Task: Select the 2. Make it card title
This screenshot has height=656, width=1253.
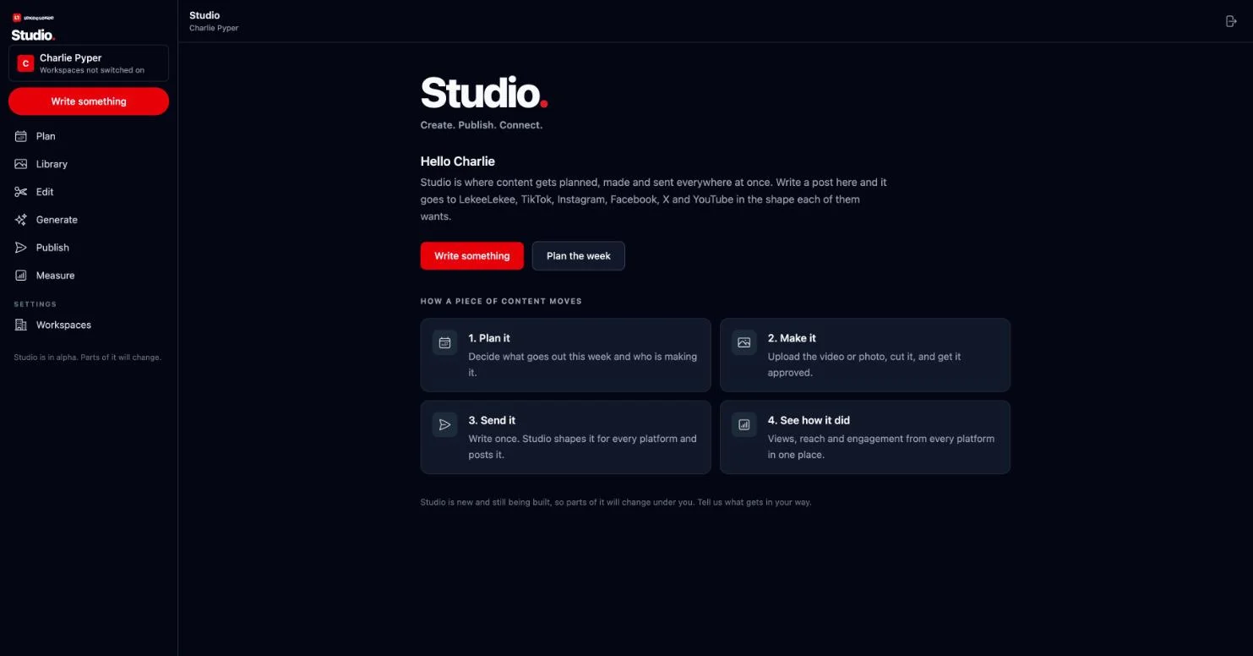Action: point(792,338)
